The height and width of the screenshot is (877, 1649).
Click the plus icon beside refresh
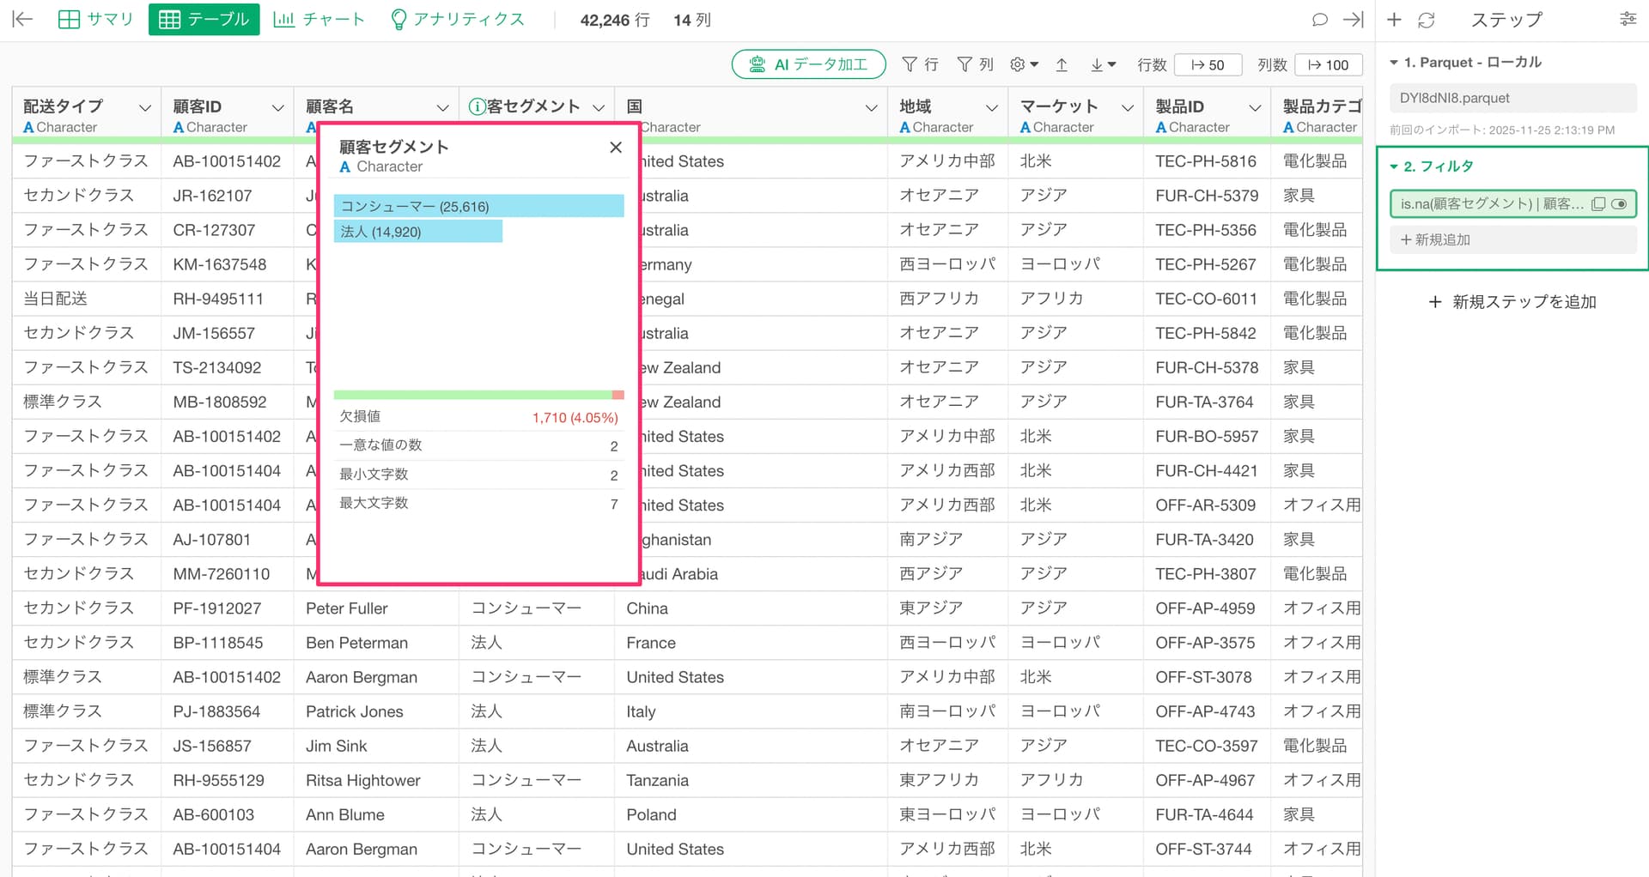(1394, 20)
